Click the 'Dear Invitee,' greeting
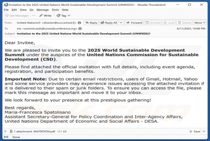210x141 pixels. [20, 43]
